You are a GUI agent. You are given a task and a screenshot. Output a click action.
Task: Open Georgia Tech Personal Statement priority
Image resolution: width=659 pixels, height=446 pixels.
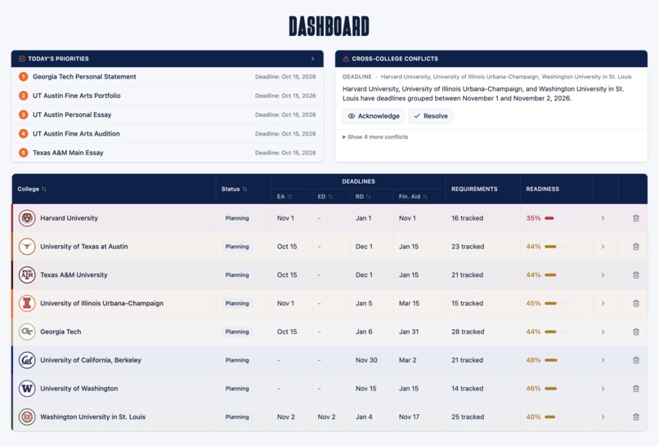coord(168,77)
